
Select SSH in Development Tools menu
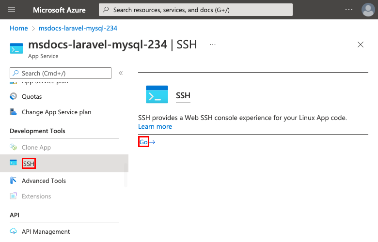tap(29, 164)
